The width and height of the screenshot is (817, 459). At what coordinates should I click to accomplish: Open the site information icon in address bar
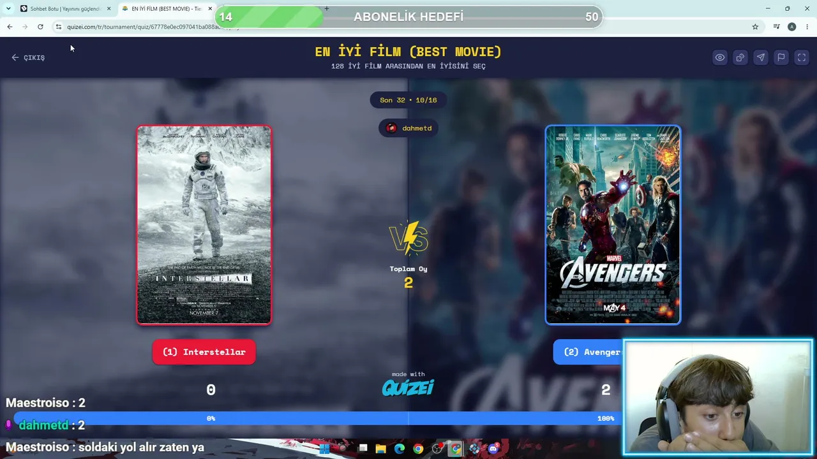click(x=58, y=27)
